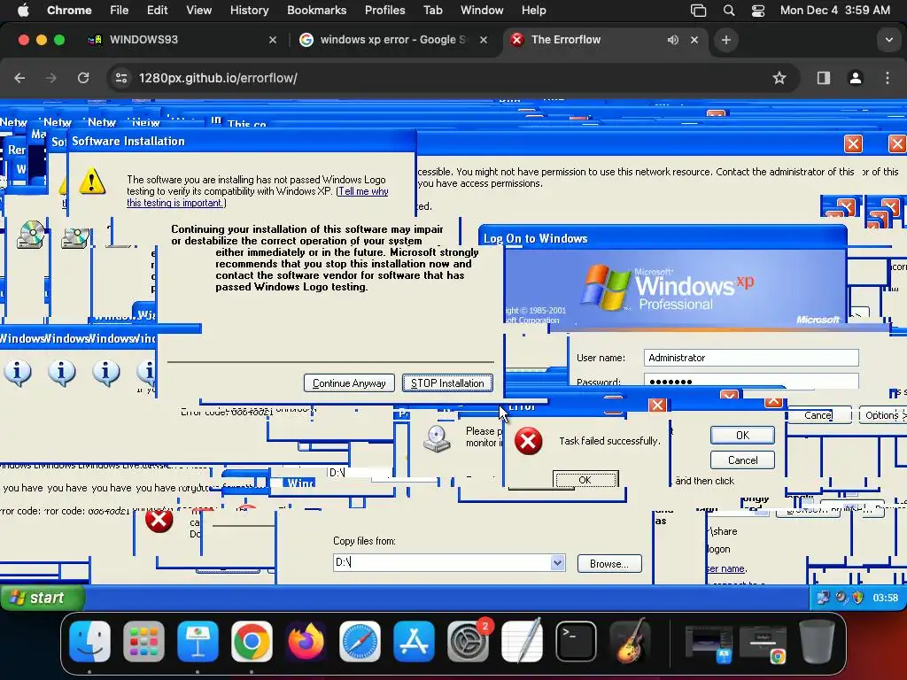Open the Trash in the Dock

(x=816, y=641)
